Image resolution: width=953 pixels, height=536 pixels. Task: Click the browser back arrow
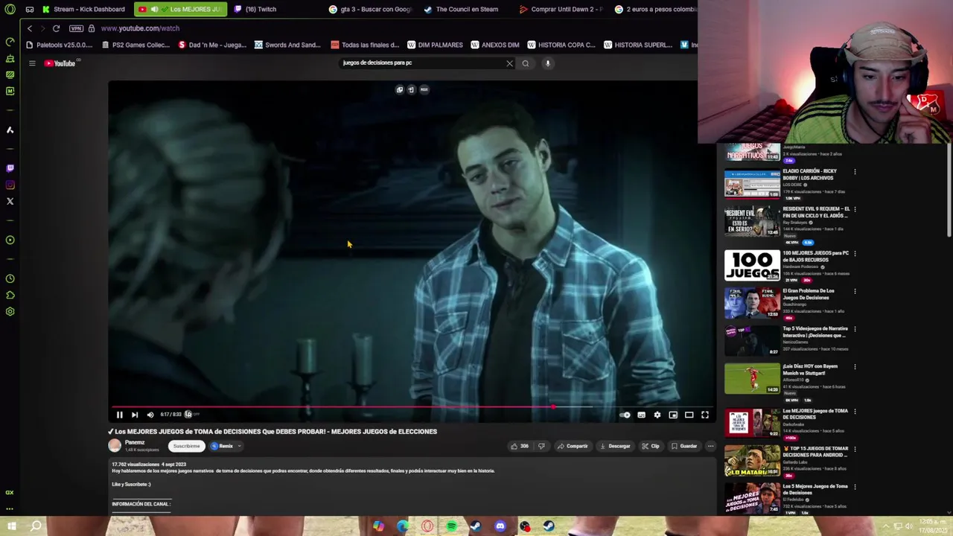tap(30, 28)
